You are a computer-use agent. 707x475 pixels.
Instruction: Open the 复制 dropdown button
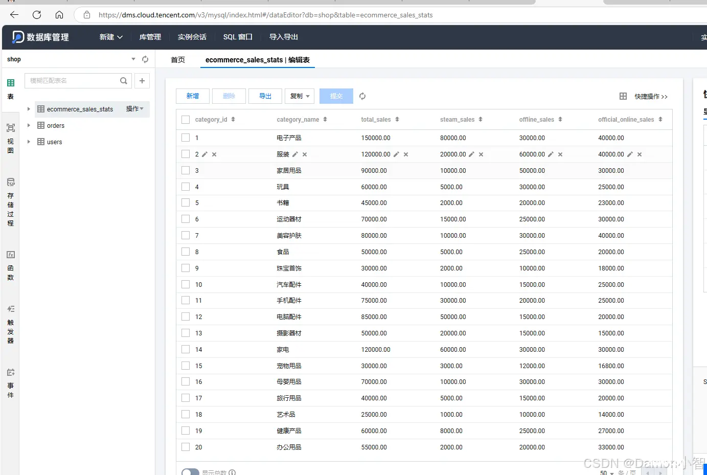300,96
